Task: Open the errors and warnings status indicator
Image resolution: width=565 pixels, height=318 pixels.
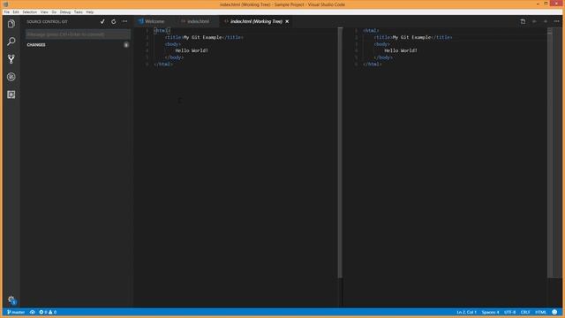Action: tap(48, 312)
